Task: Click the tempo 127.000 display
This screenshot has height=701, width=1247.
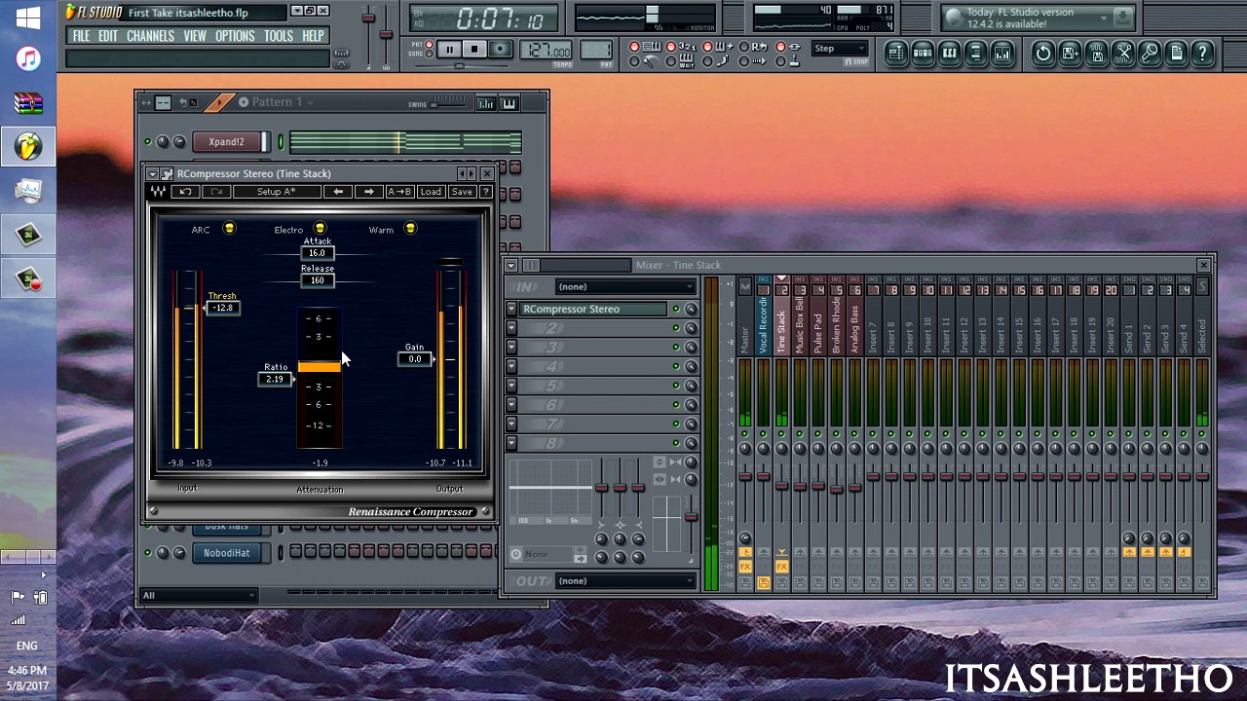Action: coord(548,50)
